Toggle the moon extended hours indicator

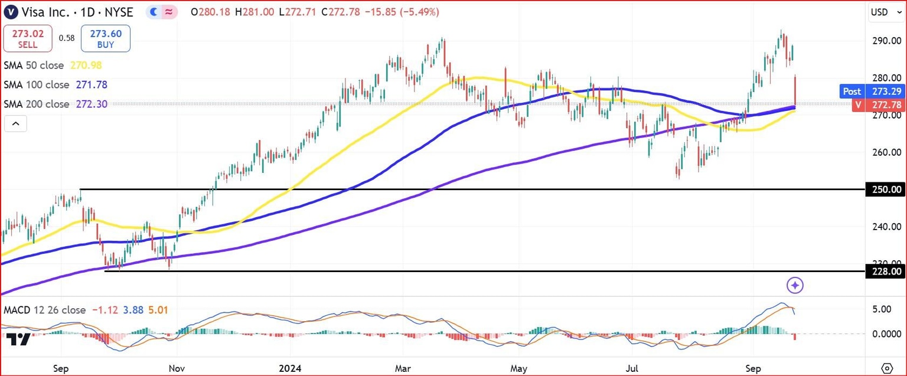coord(154,12)
